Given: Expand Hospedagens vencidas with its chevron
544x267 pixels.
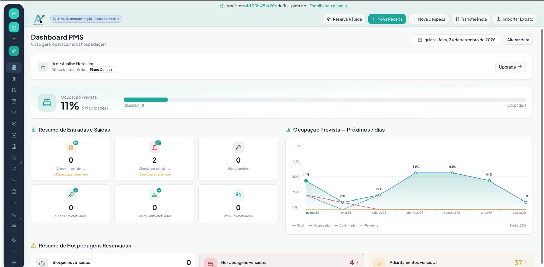Looking at the screenshot, I should (357, 262).
